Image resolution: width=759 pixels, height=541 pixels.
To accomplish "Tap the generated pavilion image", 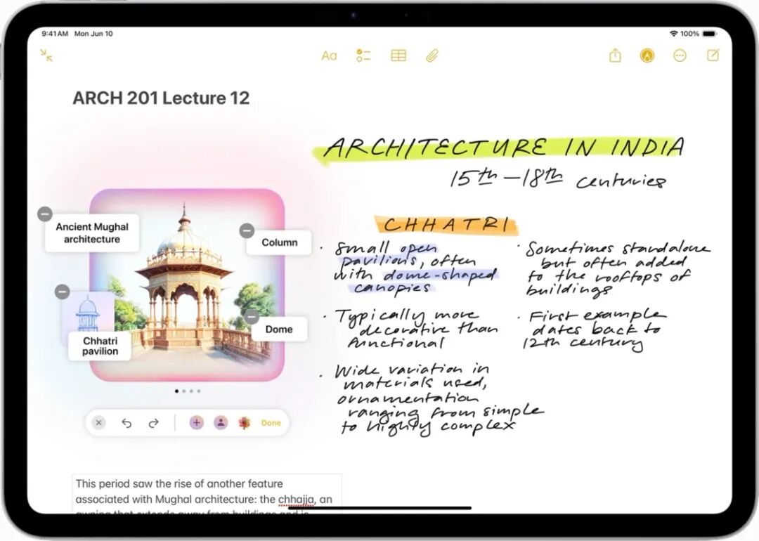I will (x=188, y=285).
